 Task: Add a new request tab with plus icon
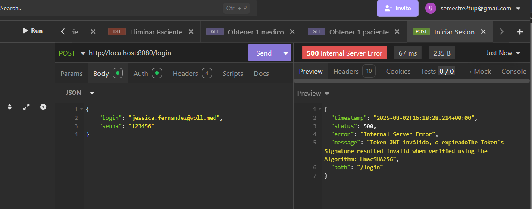coord(520,32)
